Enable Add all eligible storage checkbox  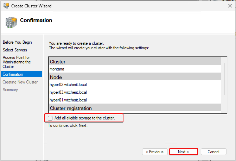(50, 118)
